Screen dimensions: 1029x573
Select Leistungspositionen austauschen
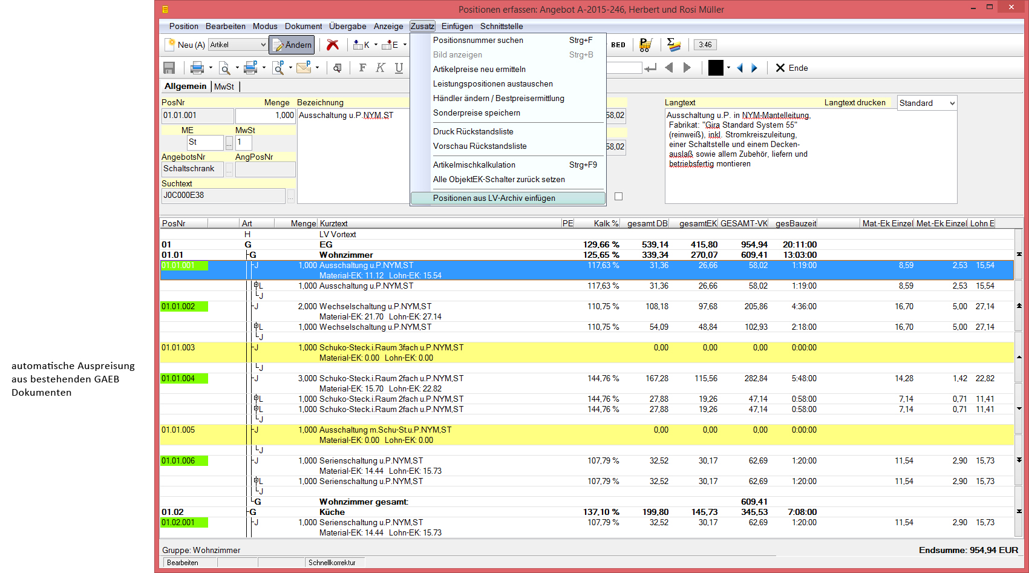coord(508,84)
